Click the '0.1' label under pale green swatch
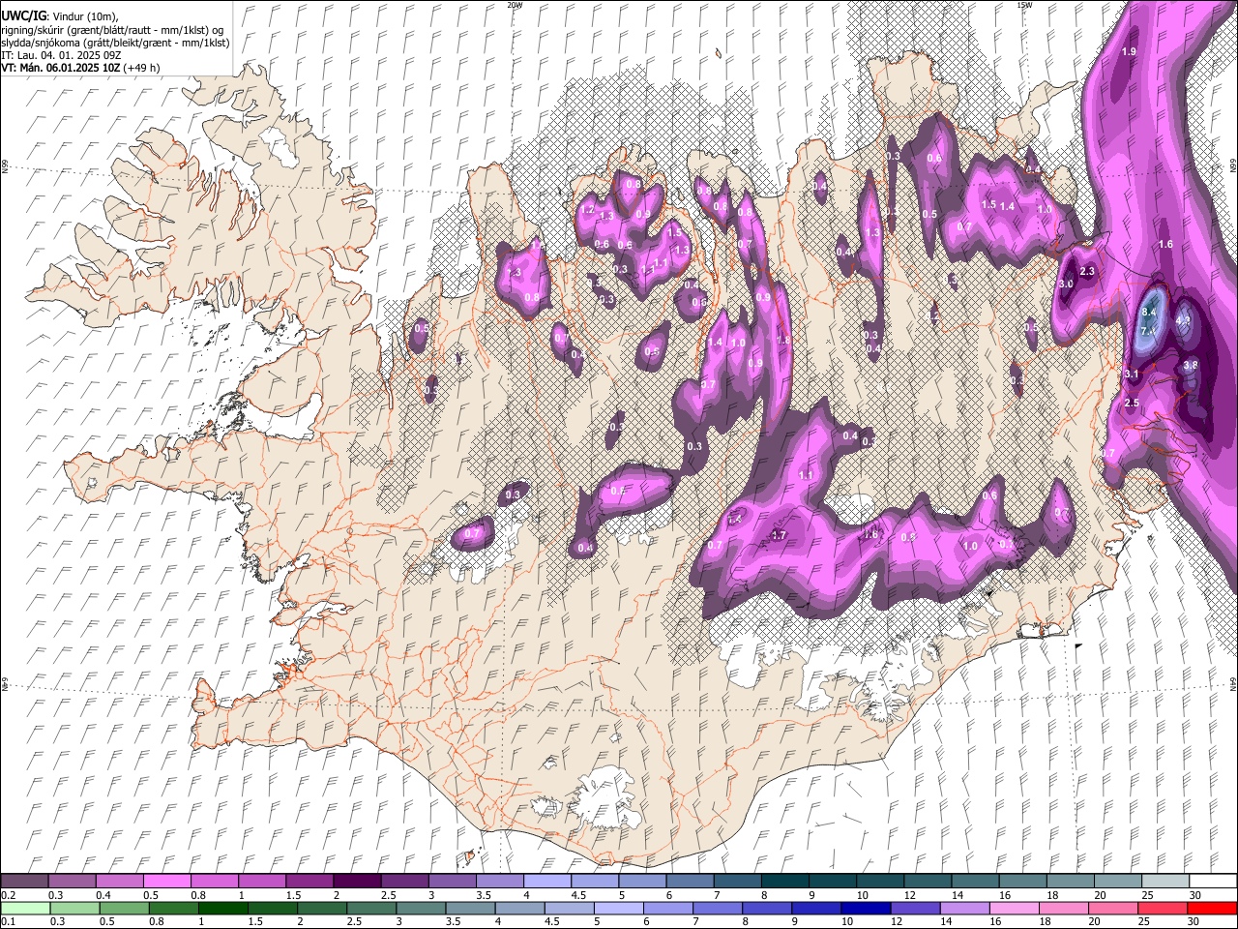This screenshot has width=1238, height=929. click(9, 920)
